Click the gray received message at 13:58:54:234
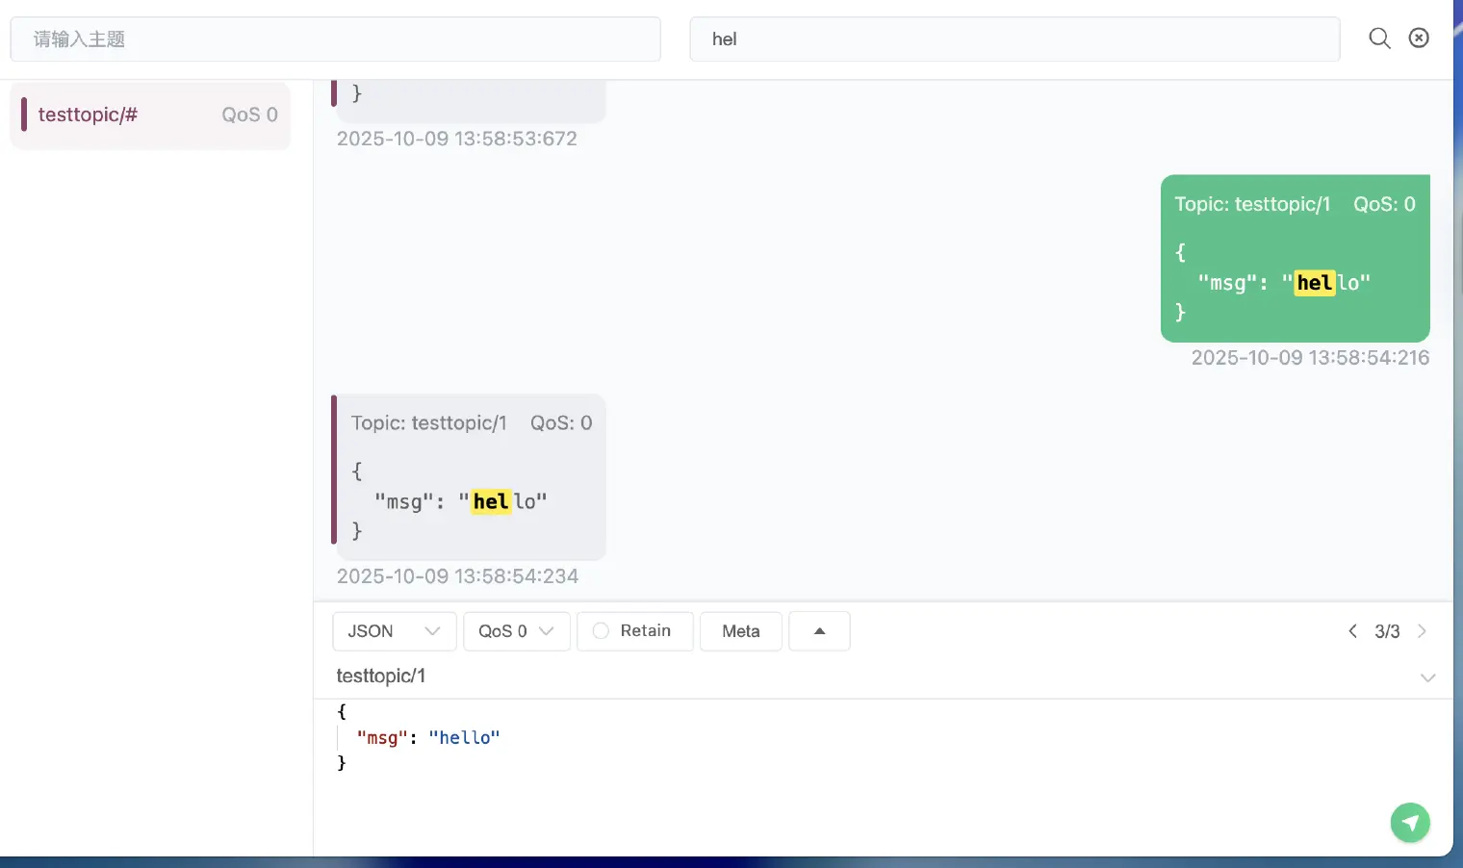 point(471,477)
